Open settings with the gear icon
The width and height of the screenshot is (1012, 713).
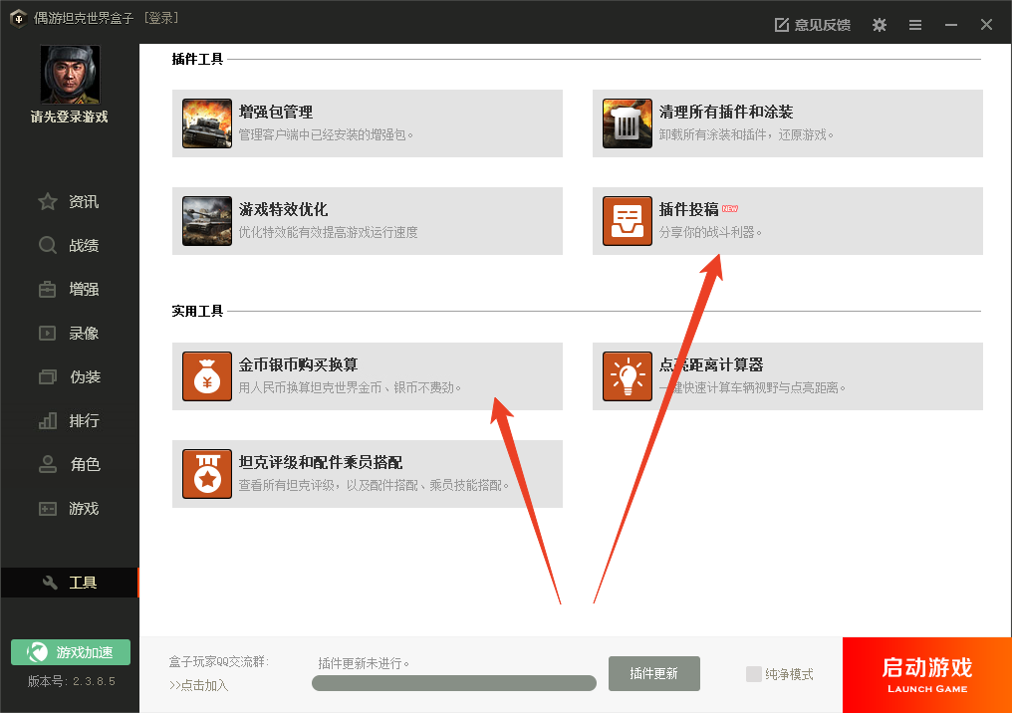[x=879, y=25]
